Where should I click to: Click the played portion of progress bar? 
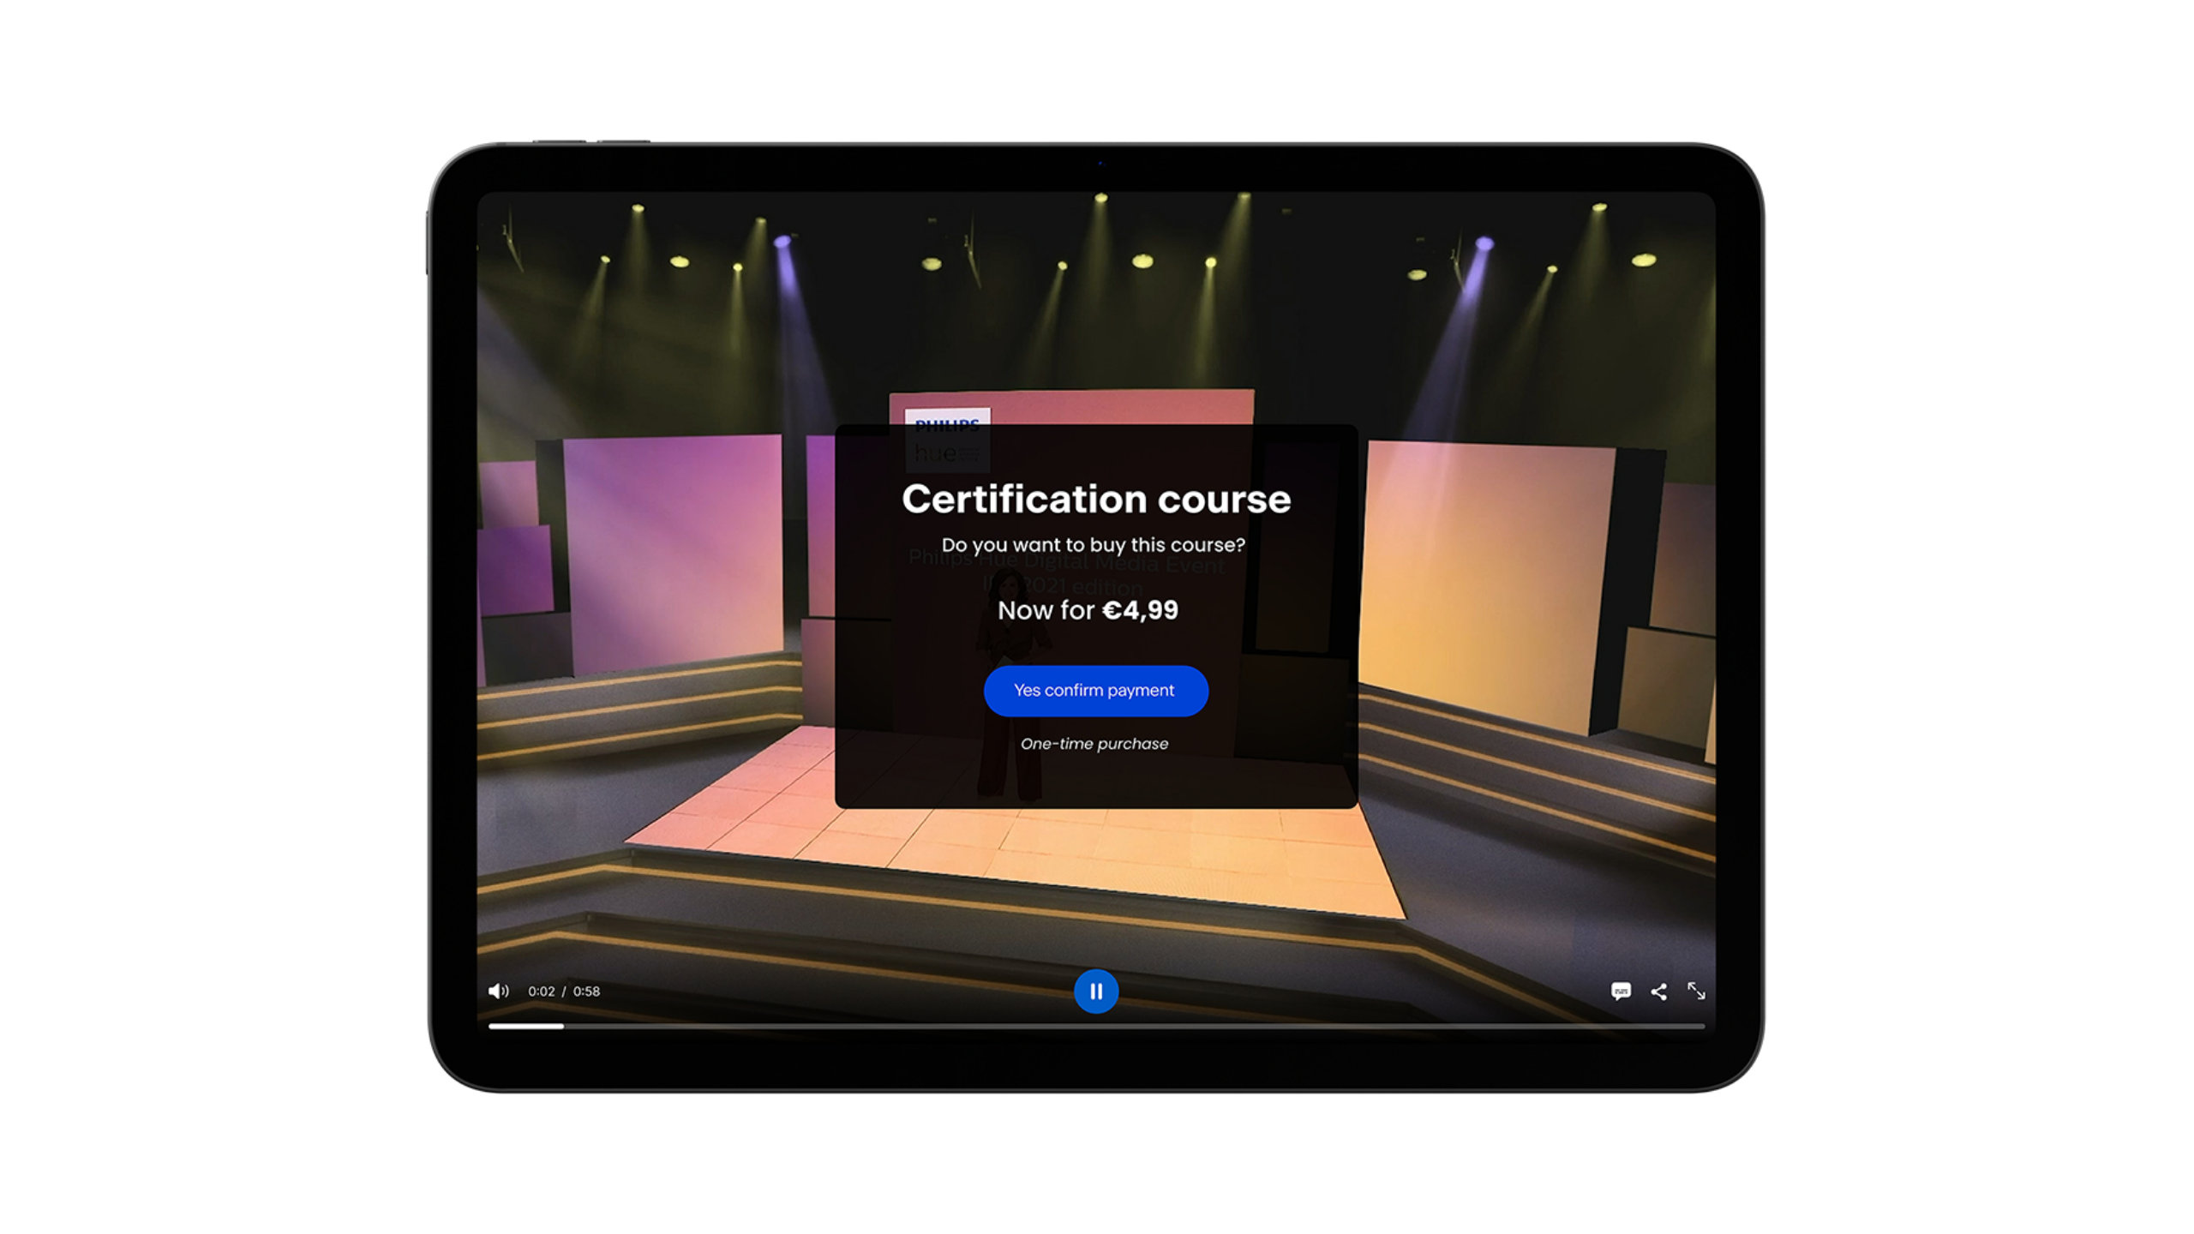pyautogui.click(x=525, y=1026)
